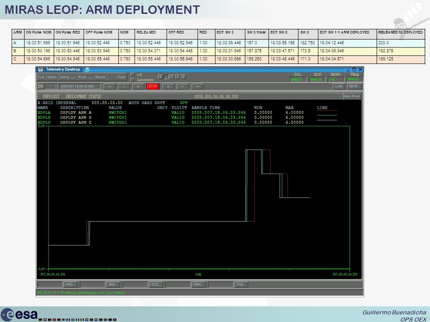
Task: Click the swirl icon beside Telemetry Desktop title
Action: click(x=86, y=69)
